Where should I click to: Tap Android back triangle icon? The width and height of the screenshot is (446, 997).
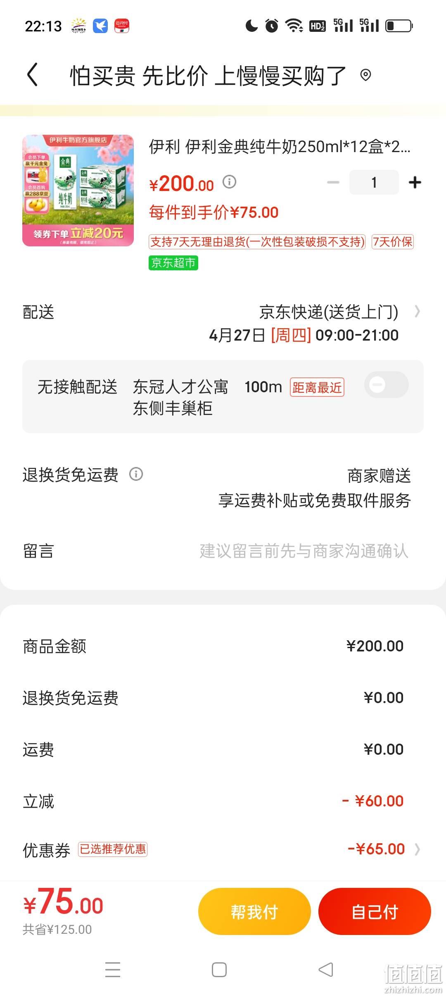point(326,969)
